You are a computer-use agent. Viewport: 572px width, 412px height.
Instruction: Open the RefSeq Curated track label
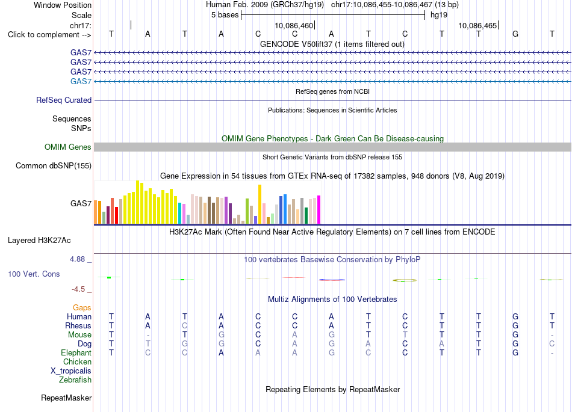pyautogui.click(x=63, y=100)
